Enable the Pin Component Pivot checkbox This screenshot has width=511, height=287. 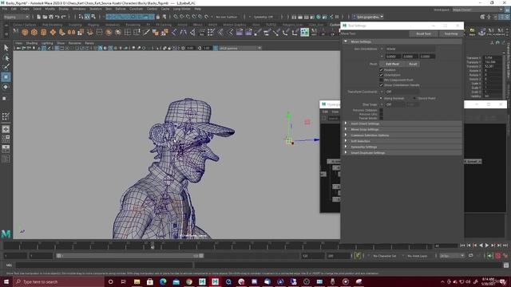point(382,80)
